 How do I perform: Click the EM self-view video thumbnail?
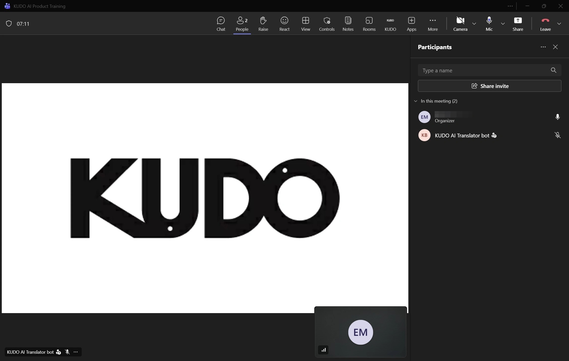[360, 332]
